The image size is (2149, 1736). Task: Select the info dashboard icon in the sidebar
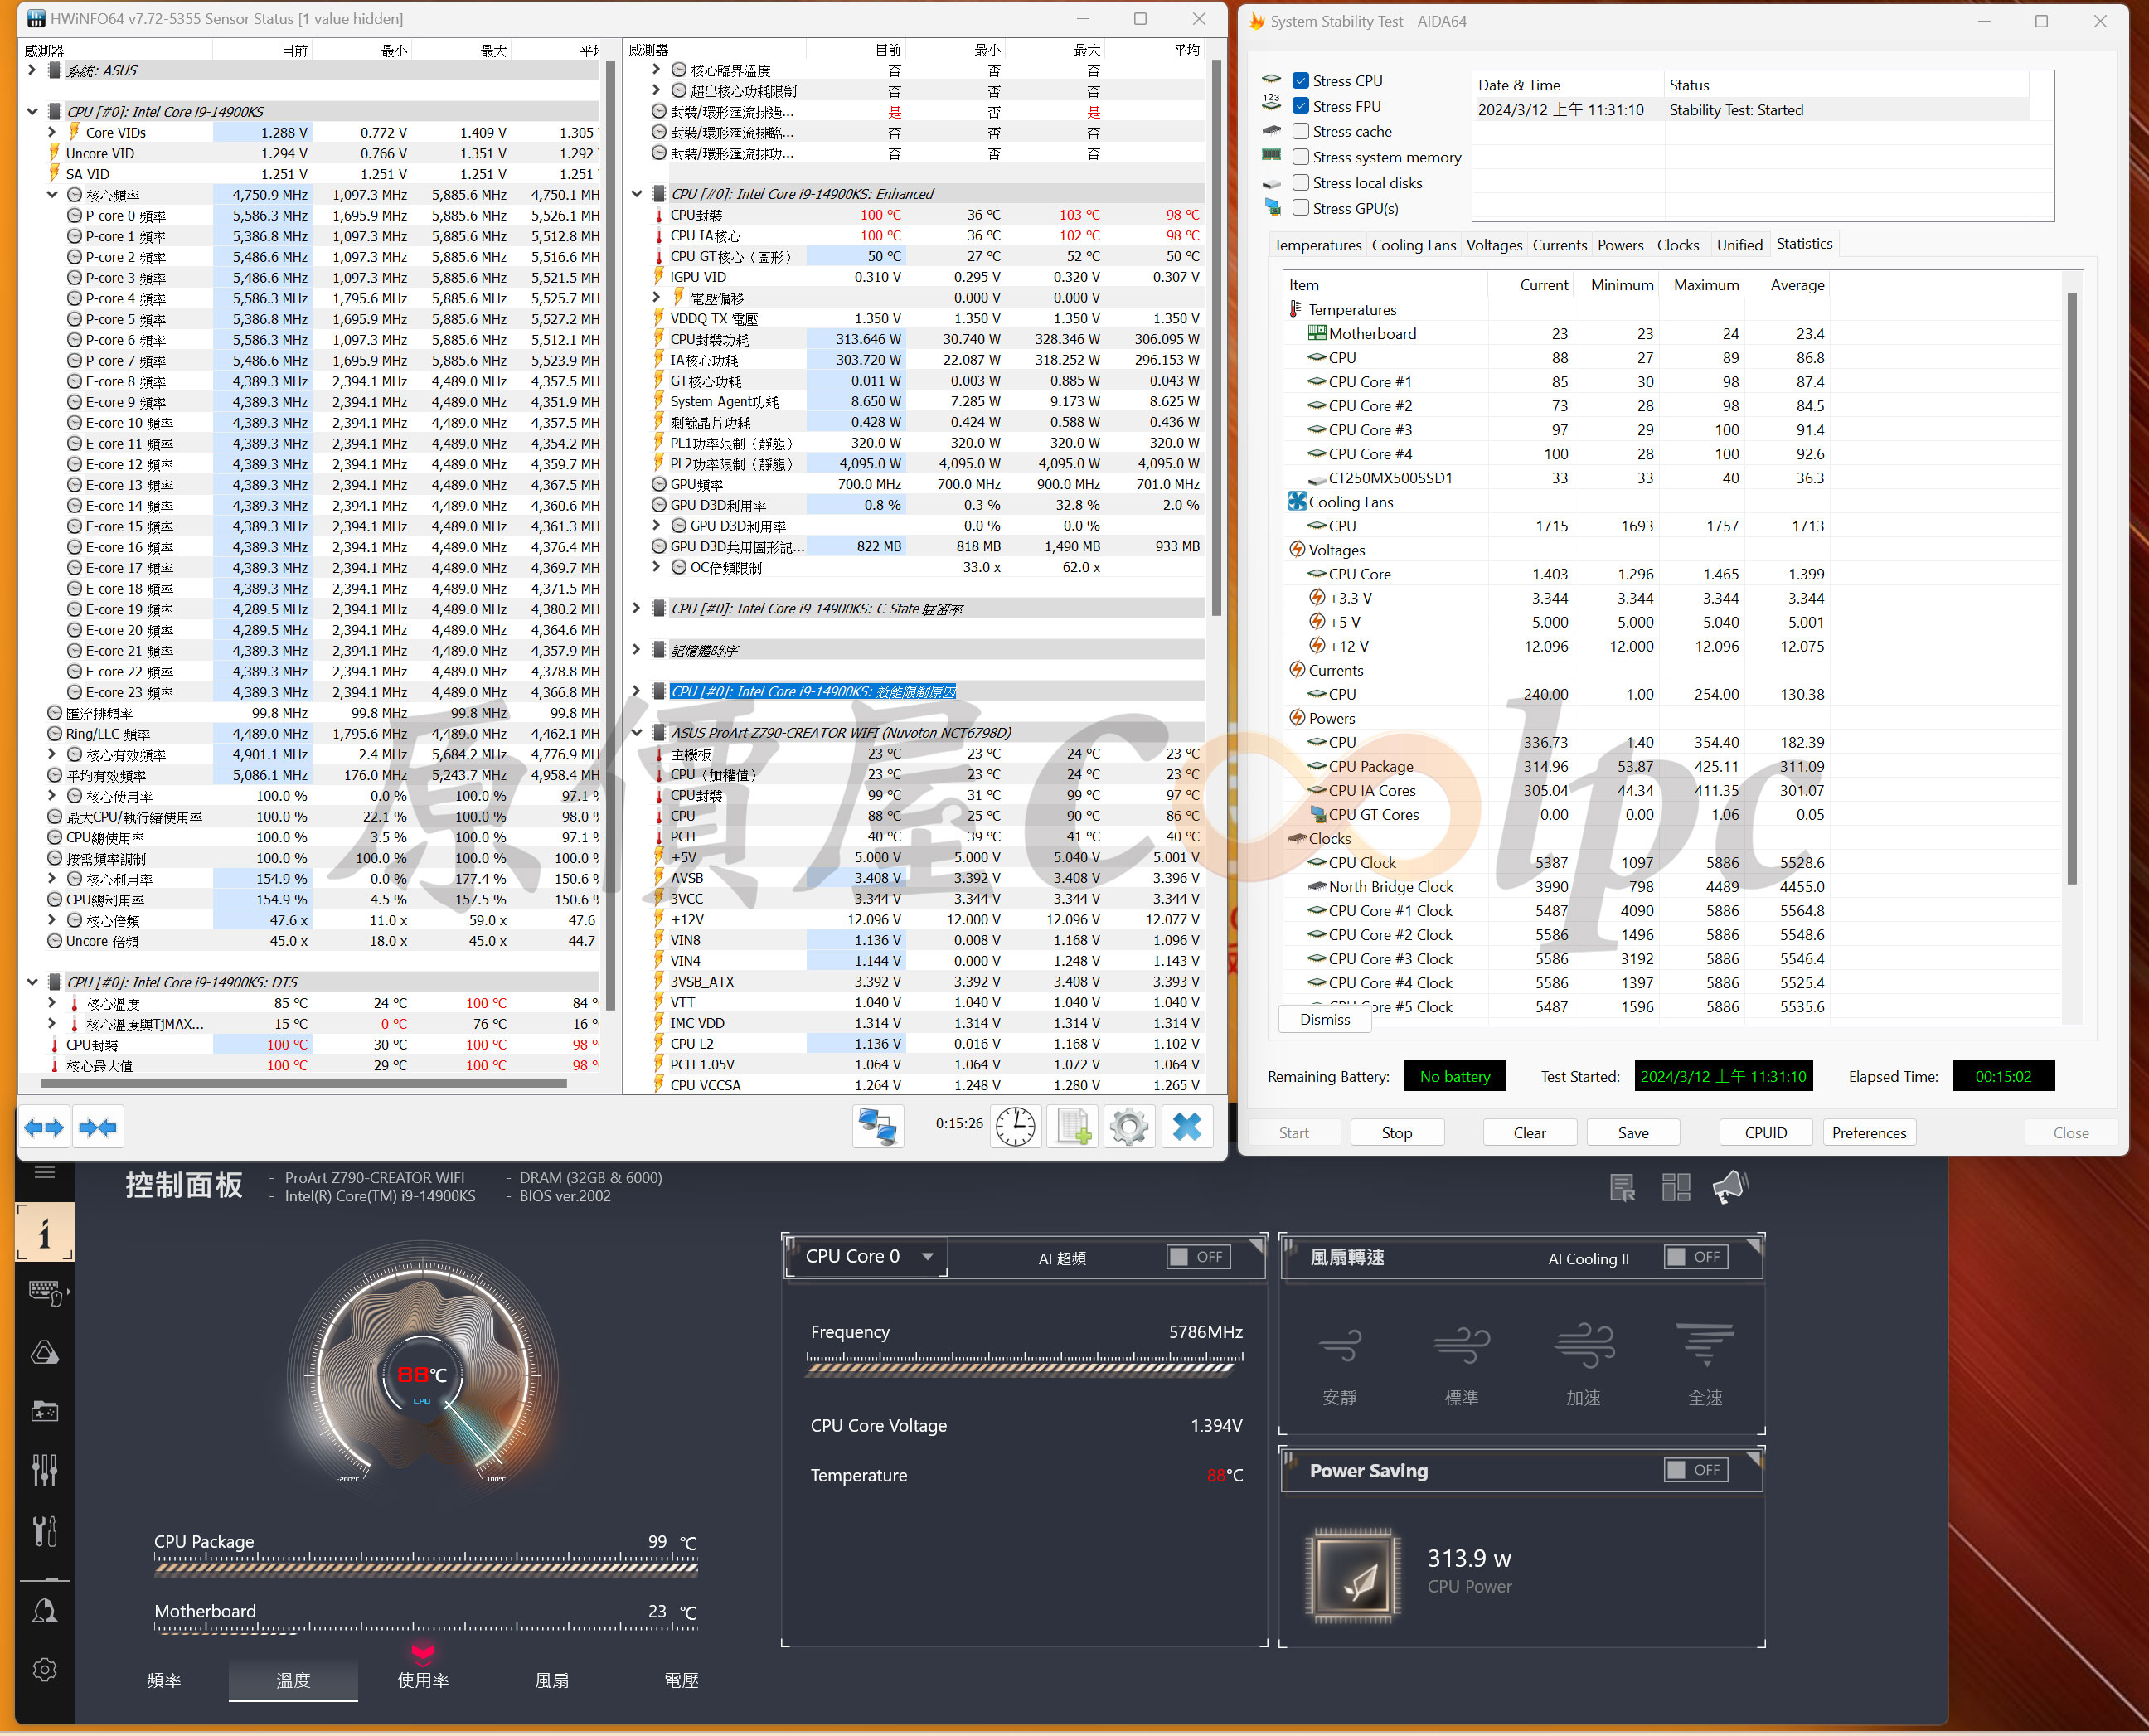(x=44, y=1232)
